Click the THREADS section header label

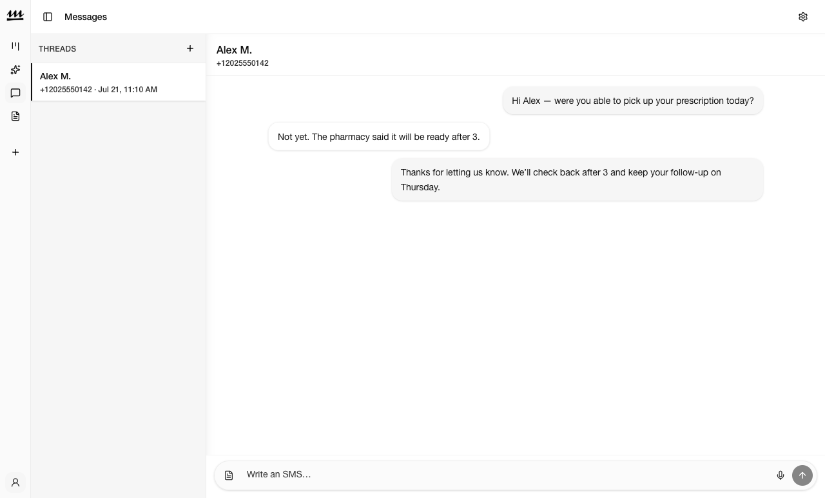pos(57,49)
